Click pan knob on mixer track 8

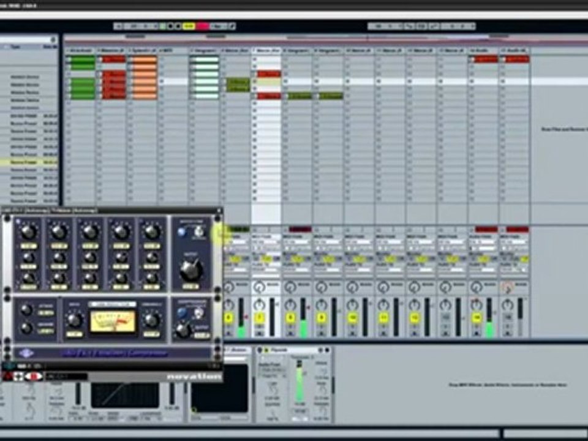tap(290, 304)
